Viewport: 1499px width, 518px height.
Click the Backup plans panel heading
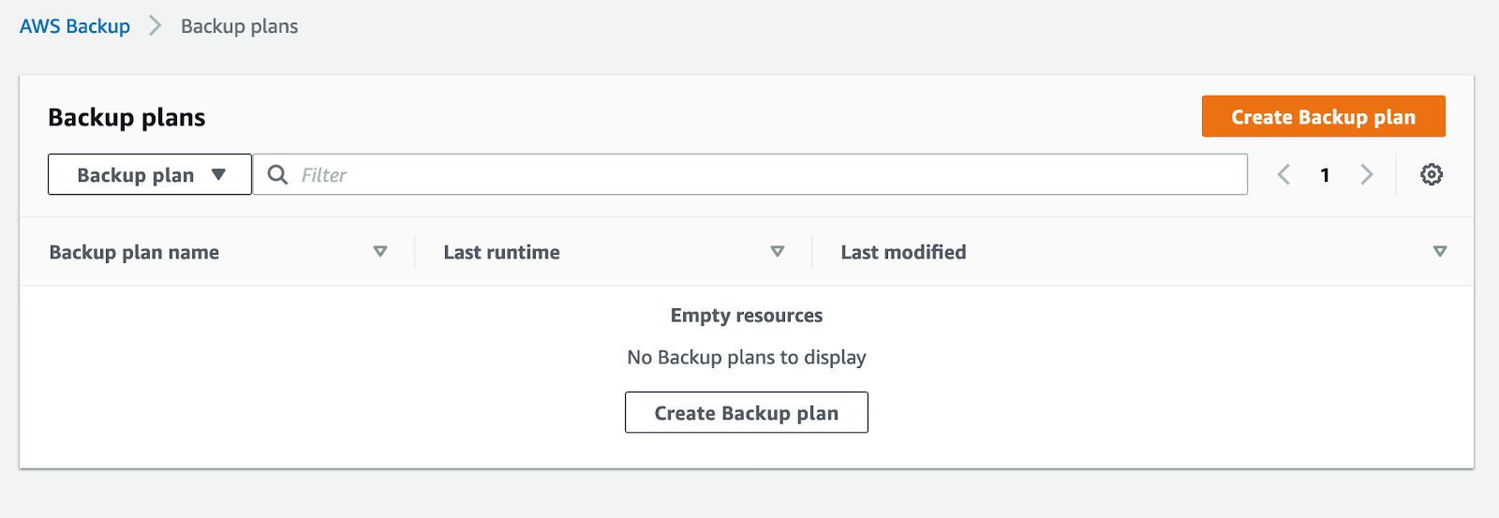click(x=126, y=117)
